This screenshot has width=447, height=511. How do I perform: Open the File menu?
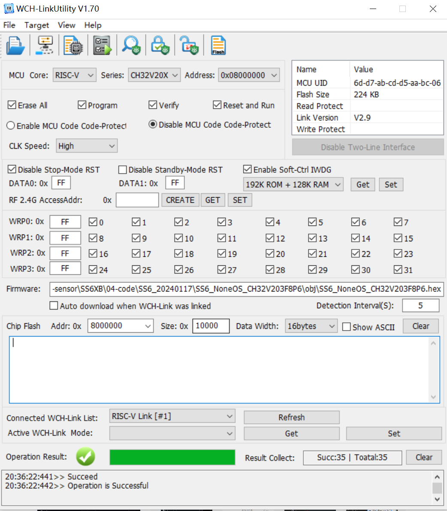pos(9,25)
